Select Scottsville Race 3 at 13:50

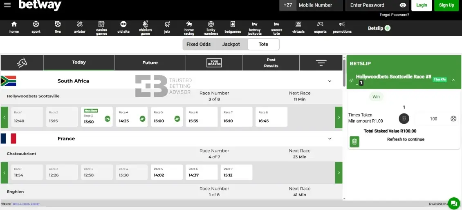pyautogui.click(x=97, y=117)
